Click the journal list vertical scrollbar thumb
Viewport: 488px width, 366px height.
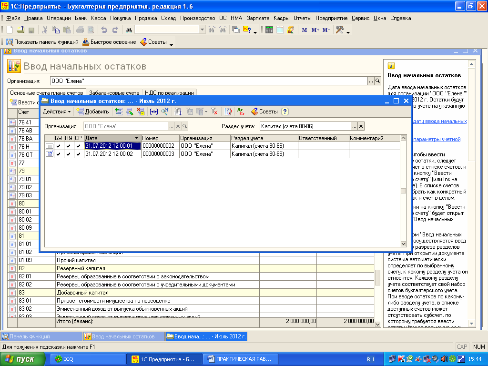[x=403, y=191]
